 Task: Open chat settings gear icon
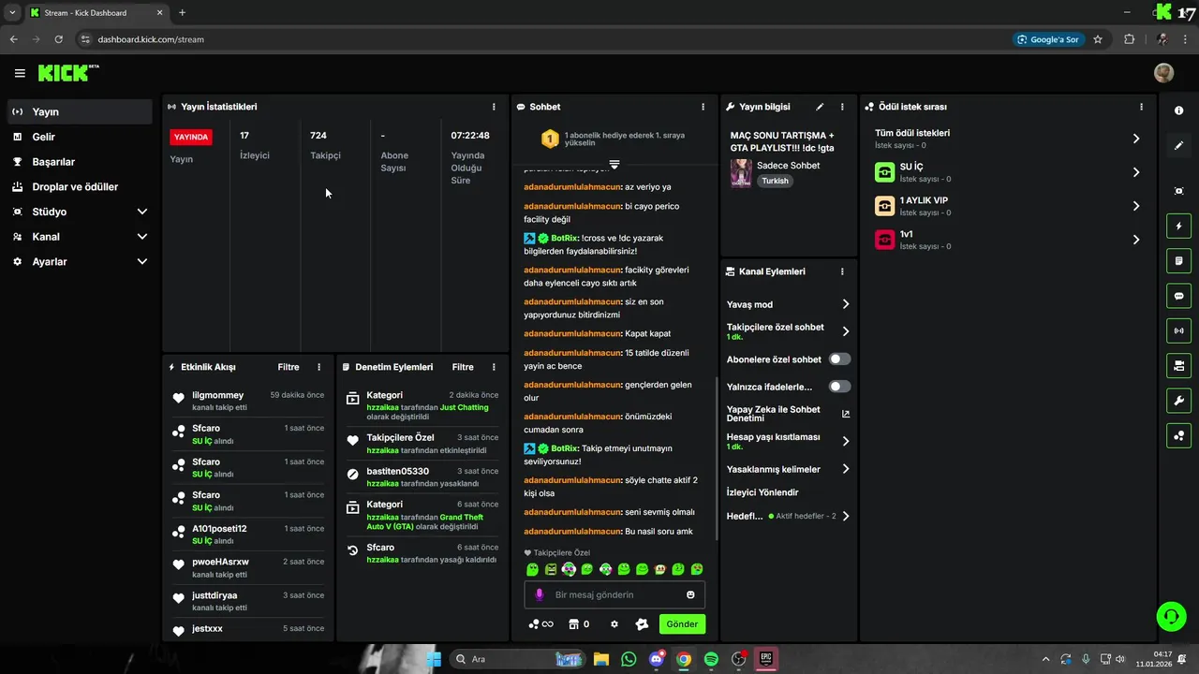(614, 624)
